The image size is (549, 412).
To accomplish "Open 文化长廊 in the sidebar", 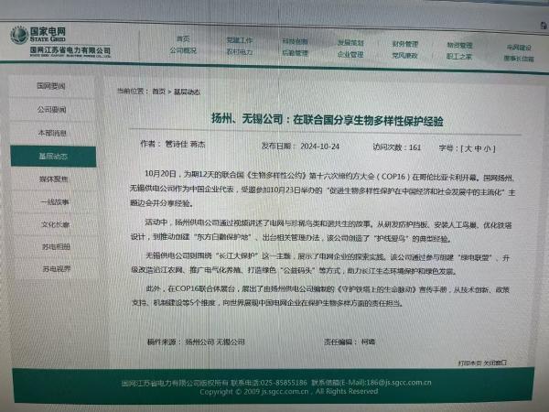I will click(52, 224).
